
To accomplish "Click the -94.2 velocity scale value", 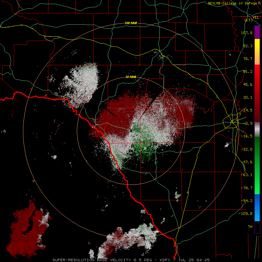I will click(x=247, y=201).
